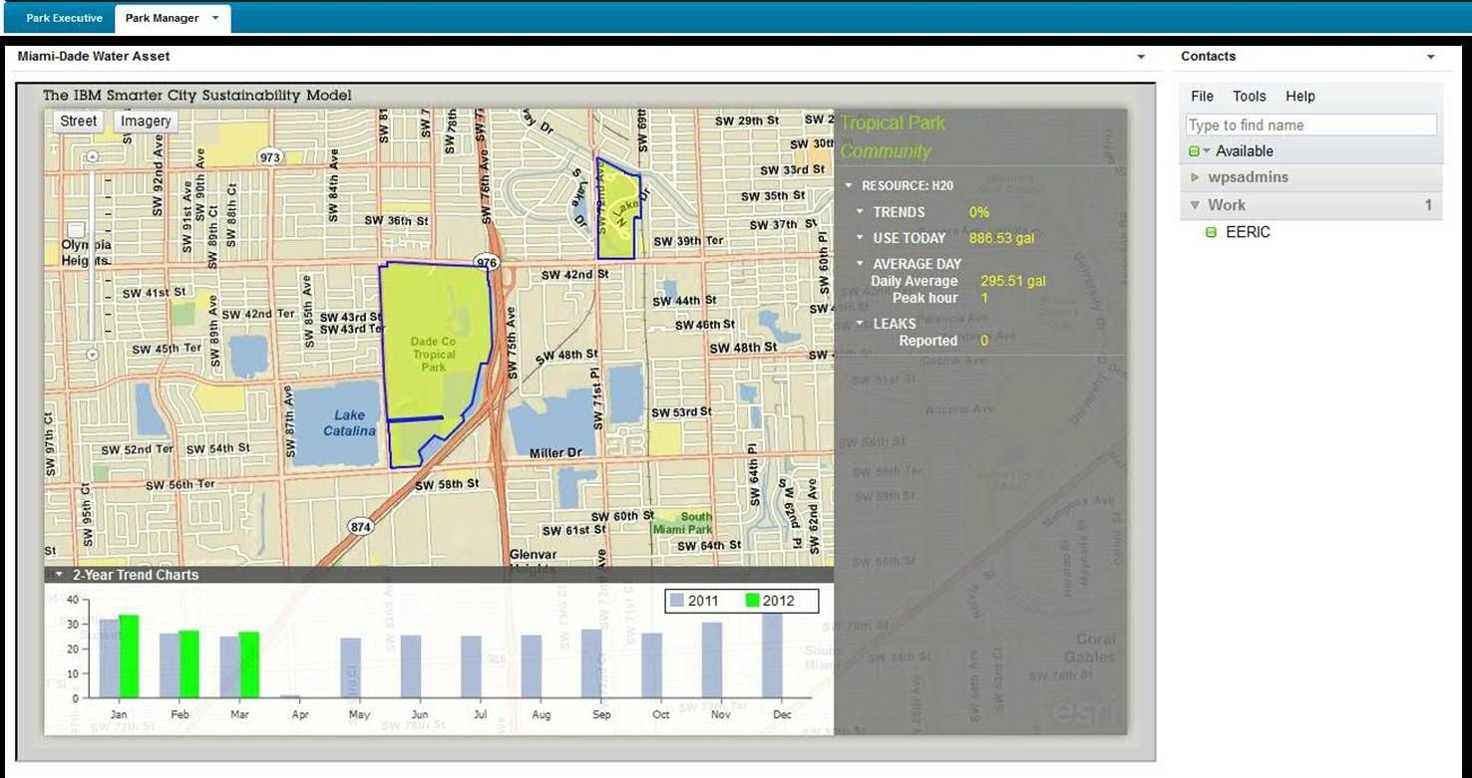Click the 2011 December bar
The height and width of the screenshot is (778, 1472).
(773, 655)
